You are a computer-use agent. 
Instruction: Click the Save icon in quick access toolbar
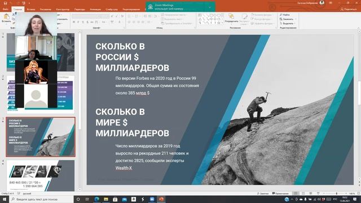[x=5, y=3]
